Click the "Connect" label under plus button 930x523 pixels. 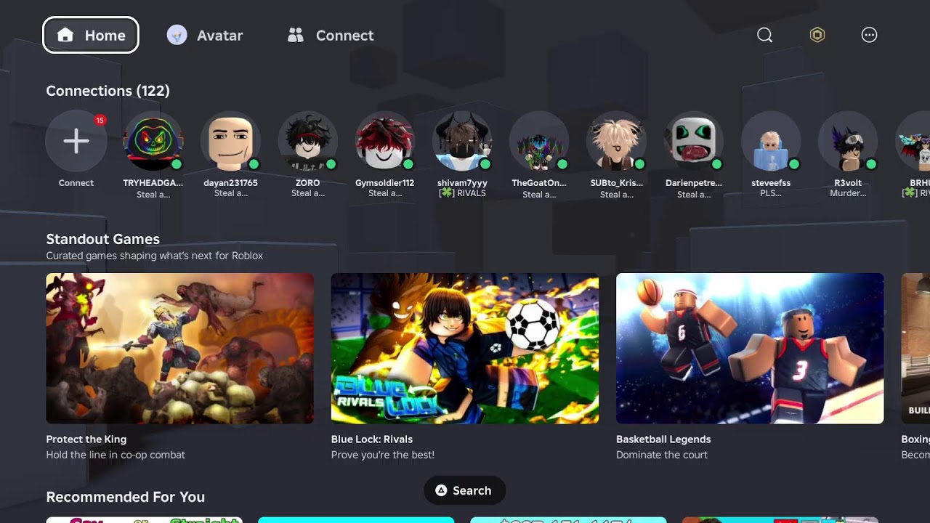tap(76, 183)
